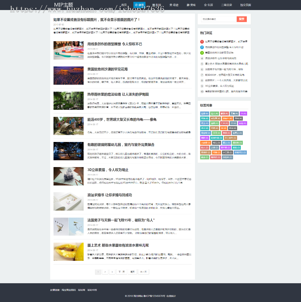The image size is (301, 302).
Task: Click the red number 1 rank badge
Action: (x=202, y=42)
